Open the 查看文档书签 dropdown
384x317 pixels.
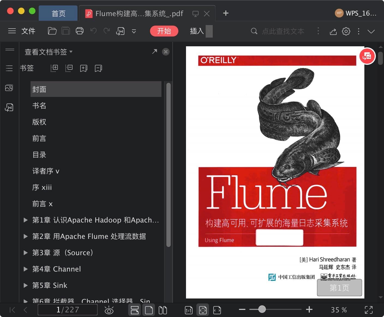pyautogui.click(x=49, y=52)
